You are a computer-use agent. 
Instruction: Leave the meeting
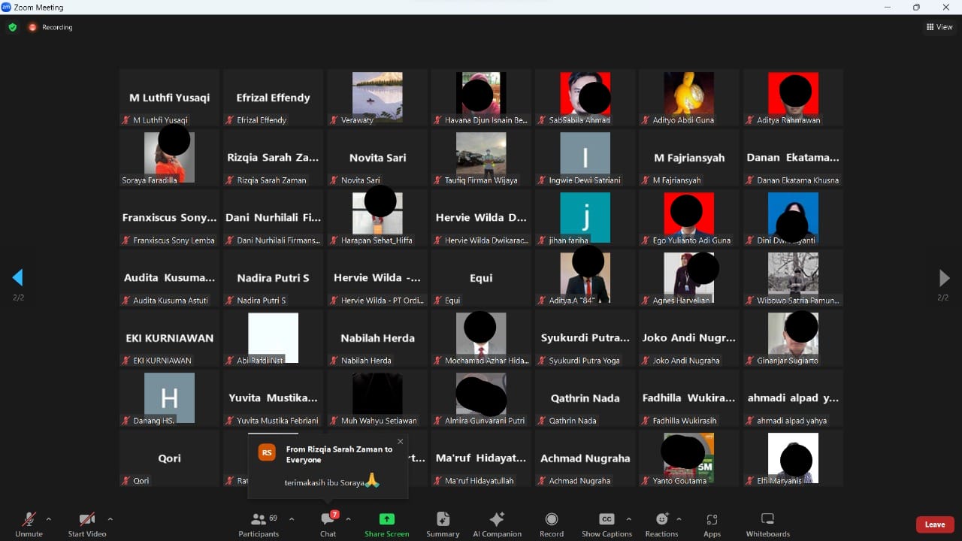pyautogui.click(x=935, y=524)
